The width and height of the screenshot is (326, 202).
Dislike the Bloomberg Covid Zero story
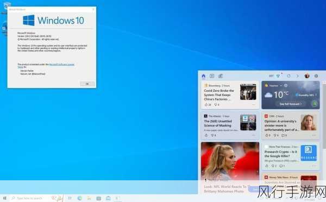pyautogui.click(x=216, y=105)
